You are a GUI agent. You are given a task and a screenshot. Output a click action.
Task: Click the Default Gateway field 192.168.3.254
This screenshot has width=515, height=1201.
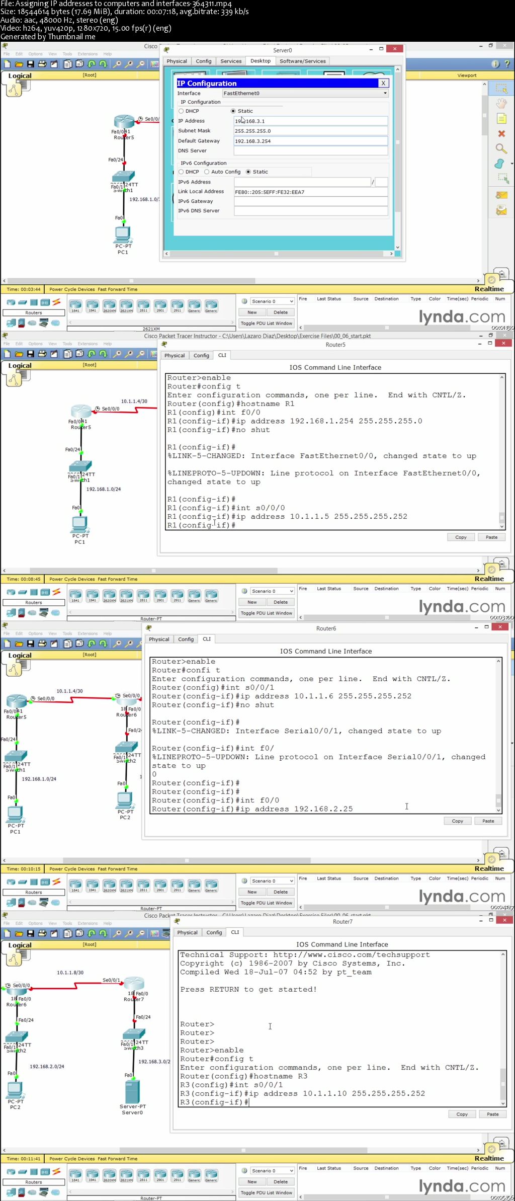[x=311, y=141]
